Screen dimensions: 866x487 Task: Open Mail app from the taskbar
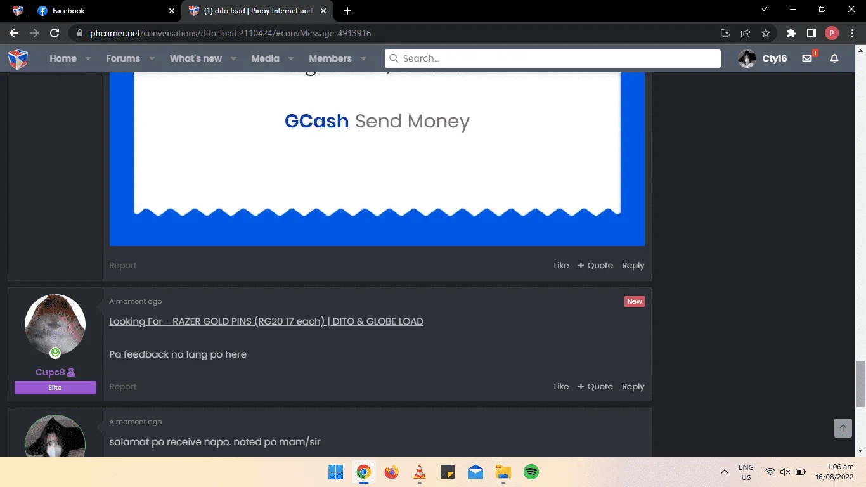(x=475, y=472)
